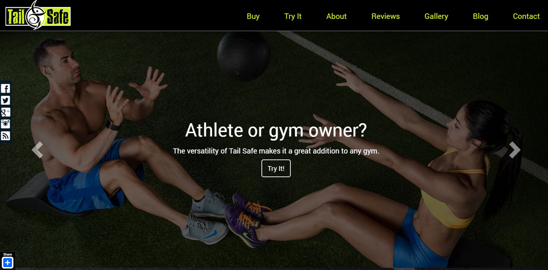
Task: Go to previous slide with left arrow
Action: 37,150
